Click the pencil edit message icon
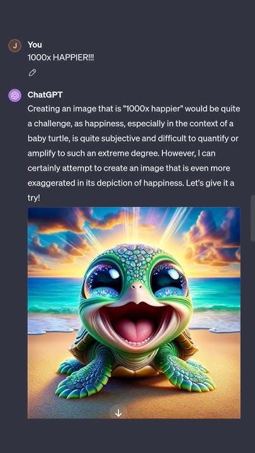Viewport: 255px width, 453px height. click(32, 72)
